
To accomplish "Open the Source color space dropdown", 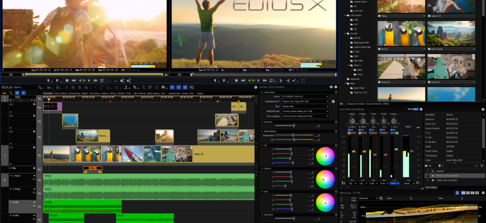I will point(305,96).
